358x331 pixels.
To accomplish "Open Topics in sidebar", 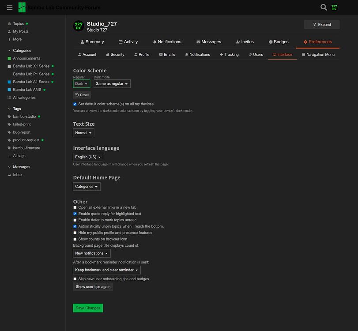I will pos(18,23).
